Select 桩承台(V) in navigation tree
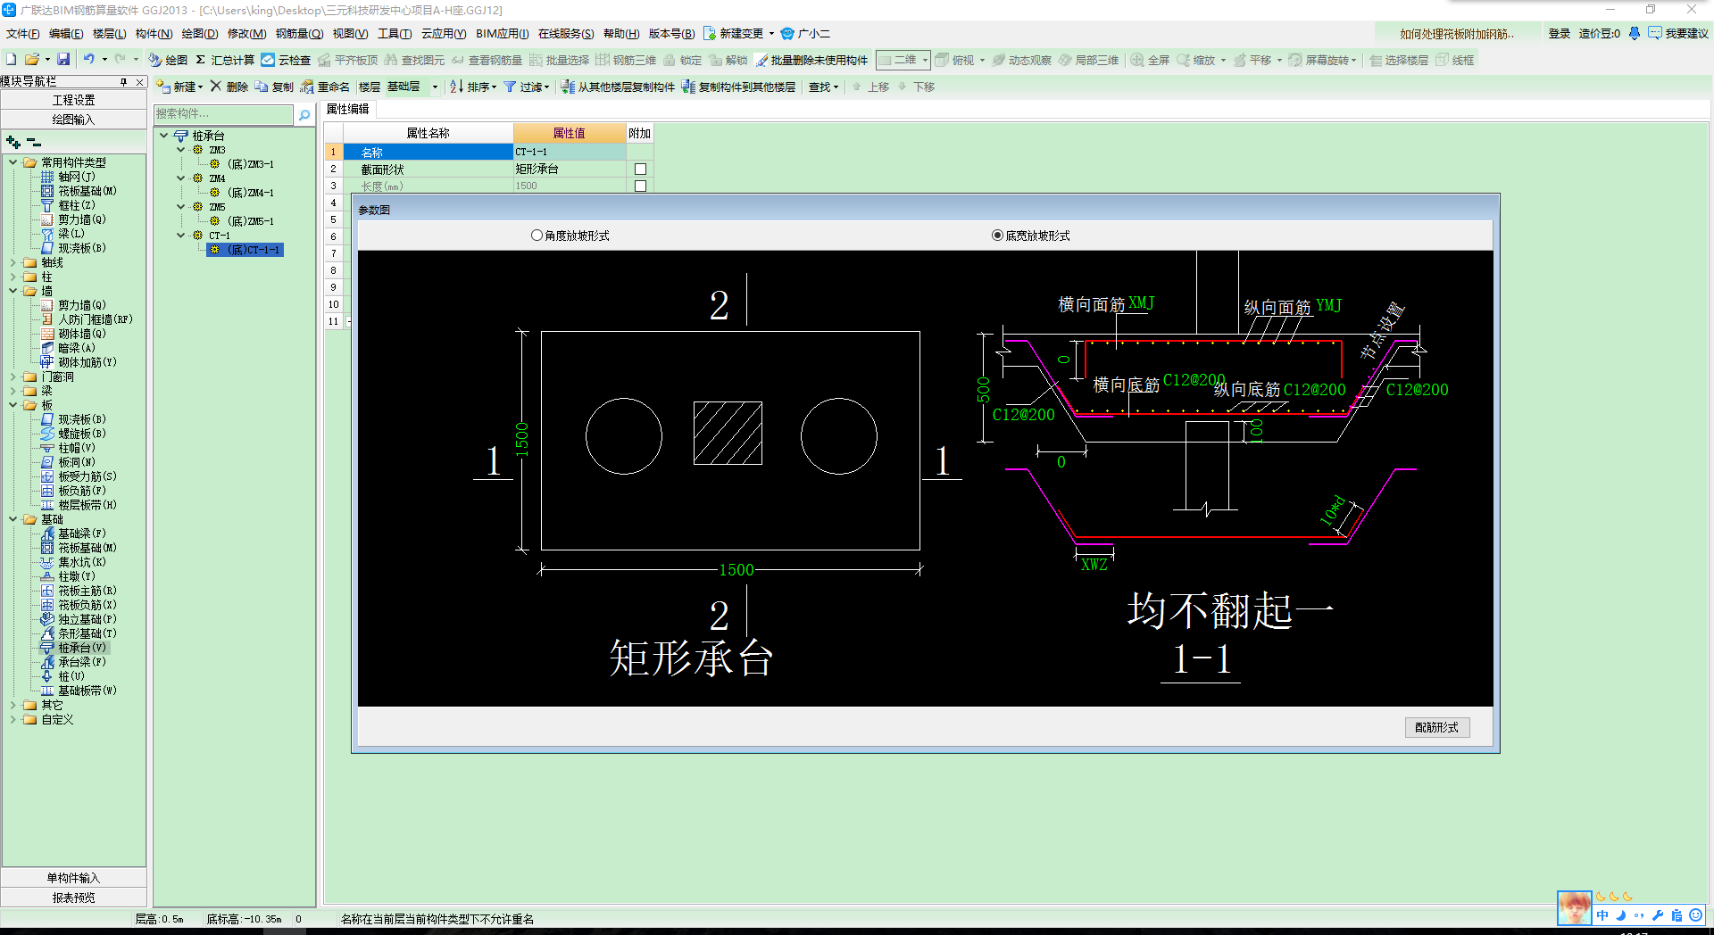 (82, 648)
